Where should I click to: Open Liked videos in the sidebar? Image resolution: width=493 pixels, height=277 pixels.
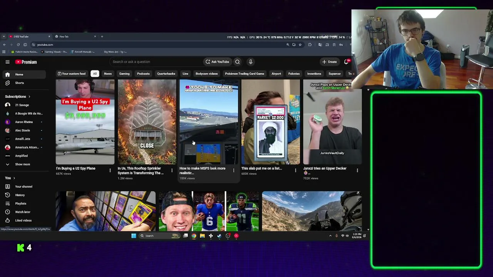[25, 220]
